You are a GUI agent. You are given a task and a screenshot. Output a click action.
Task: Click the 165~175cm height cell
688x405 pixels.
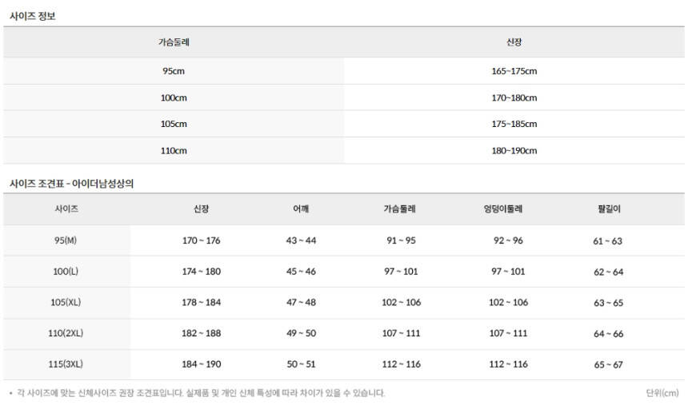[x=514, y=71]
